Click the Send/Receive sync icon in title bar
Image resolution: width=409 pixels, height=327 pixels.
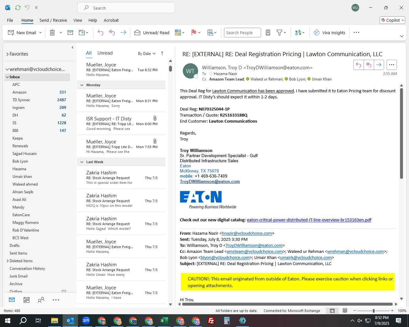click(18, 8)
